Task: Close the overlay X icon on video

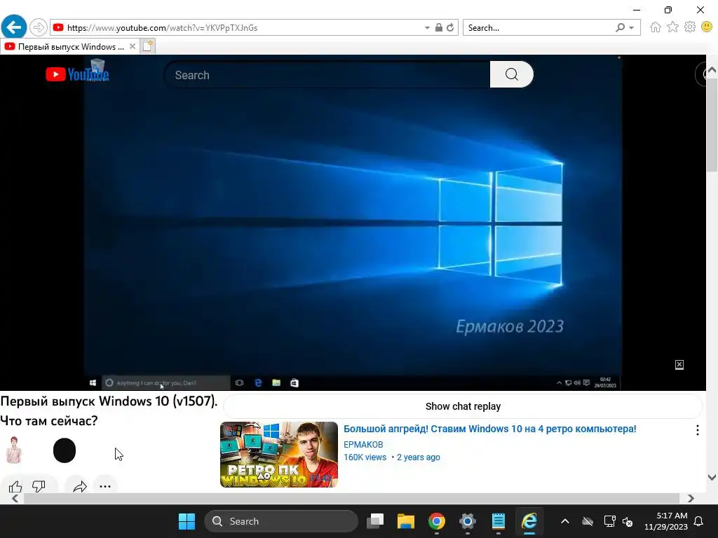Action: (x=679, y=364)
